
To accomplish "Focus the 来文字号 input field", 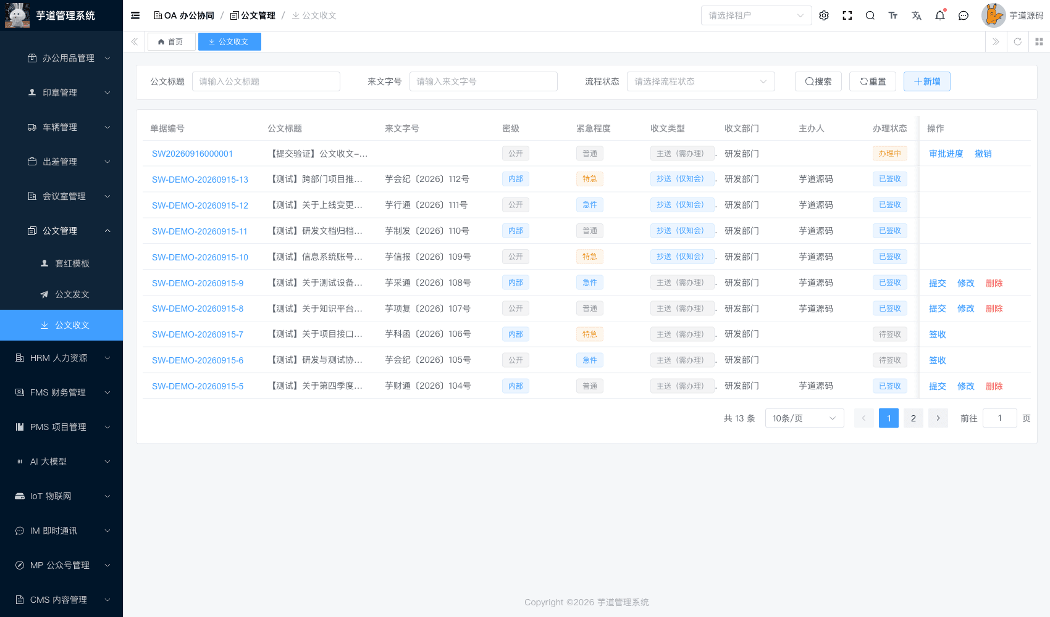I will pos(483,81).
